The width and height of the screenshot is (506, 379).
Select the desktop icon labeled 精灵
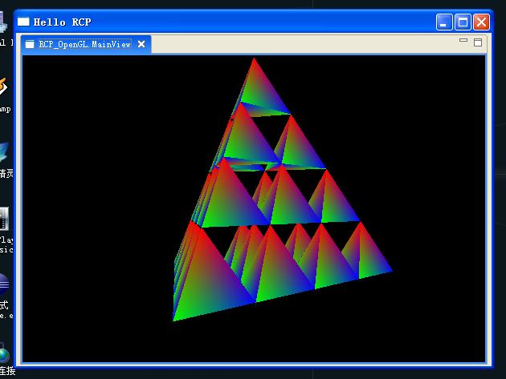click(x=6, y=174)
